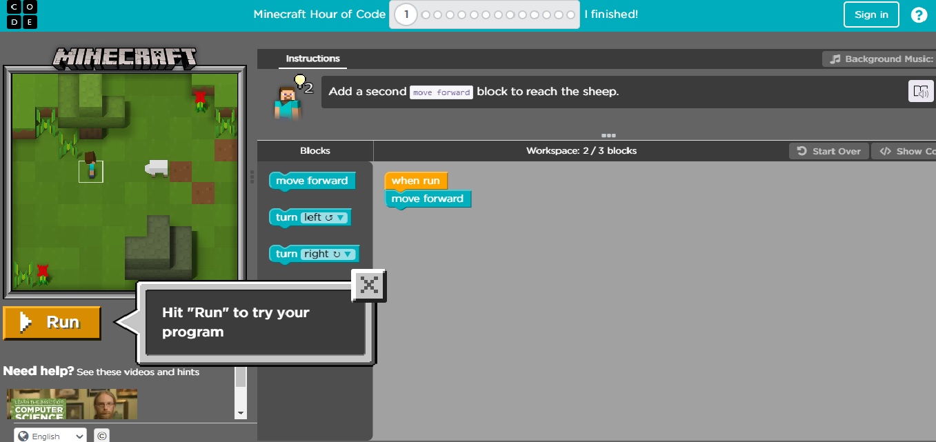This screenshot has height=442, width=936.
Task: Click the Blocks header label
Action: pos(315,150)
